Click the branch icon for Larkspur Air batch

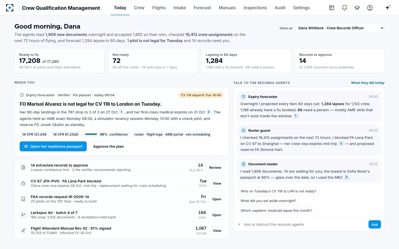tap(23, 215)
